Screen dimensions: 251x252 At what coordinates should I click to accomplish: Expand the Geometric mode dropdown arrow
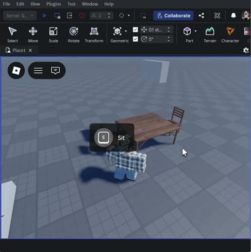point(126,31)
